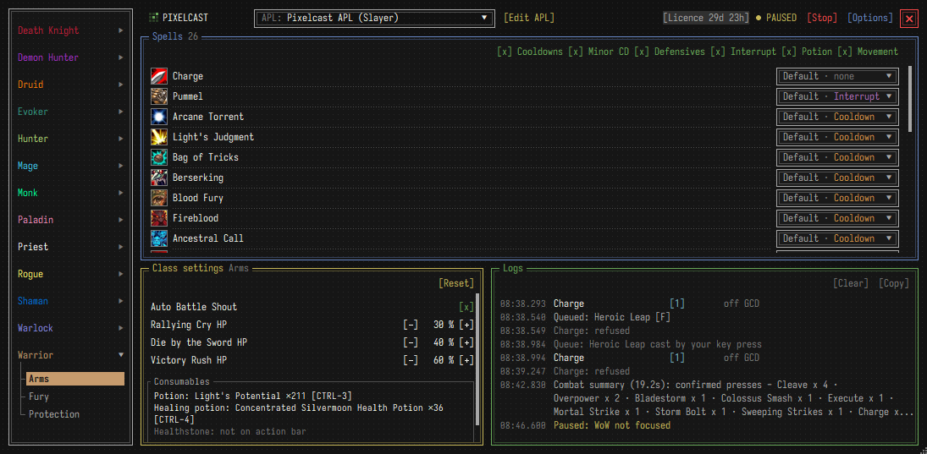927x454 pixels.
Task: Click the Edit APL button
Action: 529,18
